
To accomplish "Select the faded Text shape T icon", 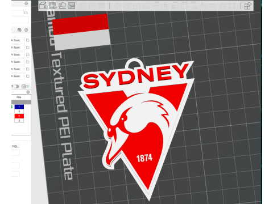I will 195,6.
